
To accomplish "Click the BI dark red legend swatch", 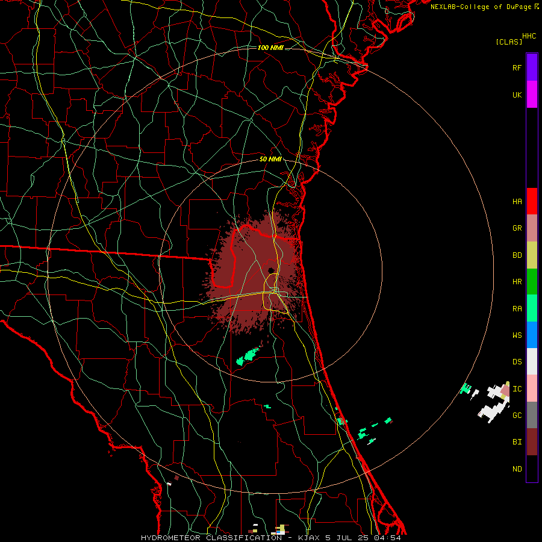I will click(x=532, y=442).
